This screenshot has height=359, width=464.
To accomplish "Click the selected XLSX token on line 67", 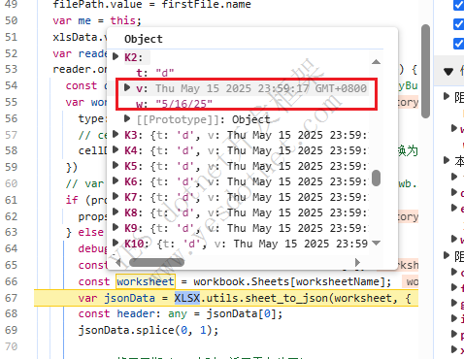I will pyautogui.click(x=187, y=298).
